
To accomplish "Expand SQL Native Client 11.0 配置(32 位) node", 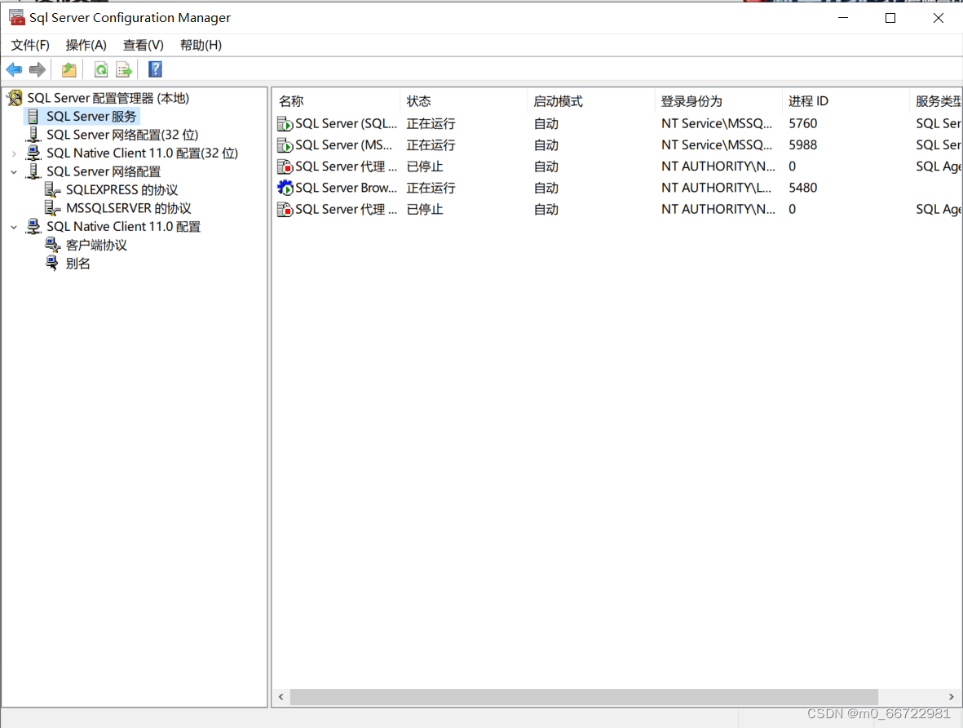I will [14, 153].
